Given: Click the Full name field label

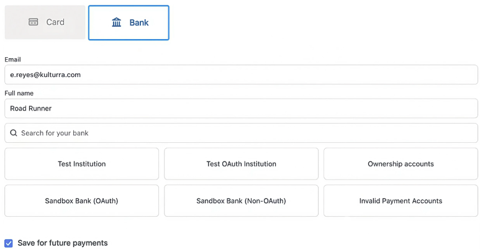Looking at the screenshot, I should pos(19,93).
